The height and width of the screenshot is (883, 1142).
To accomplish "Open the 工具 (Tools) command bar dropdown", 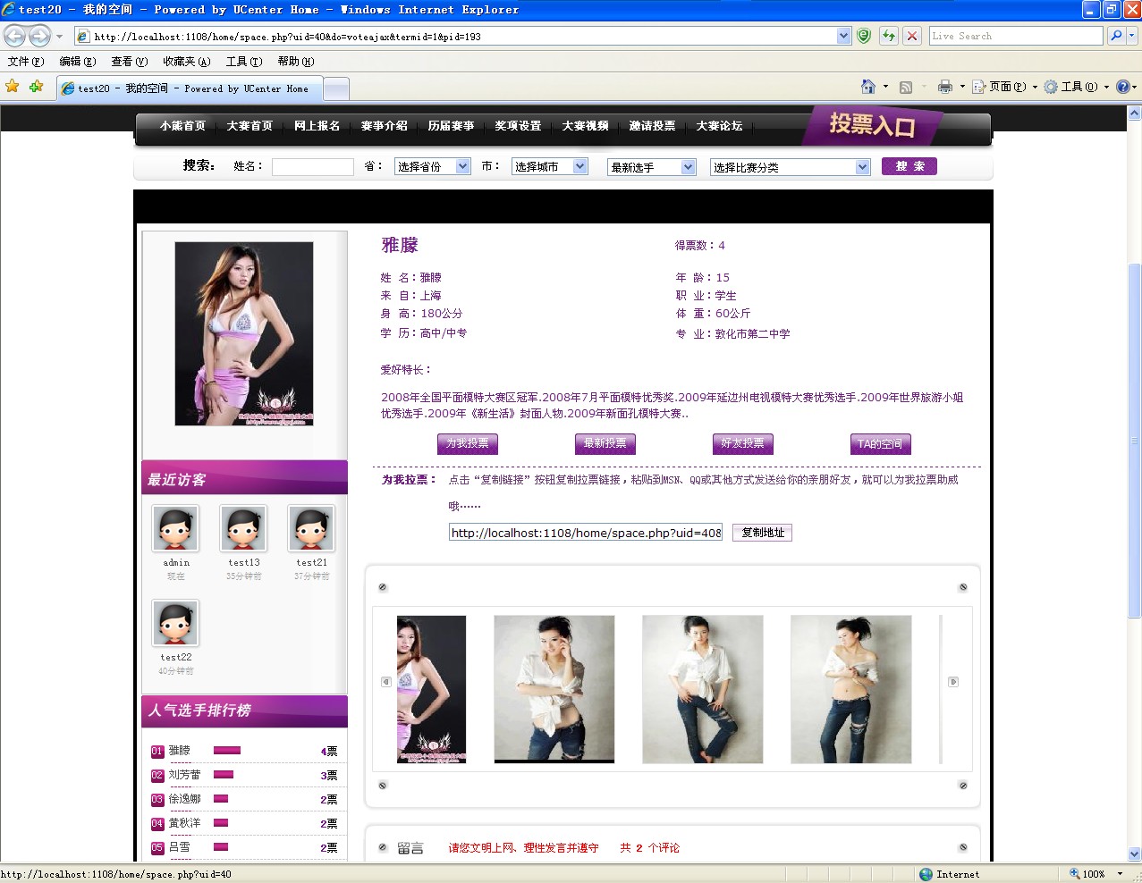I will click(x=1077, y=87).
